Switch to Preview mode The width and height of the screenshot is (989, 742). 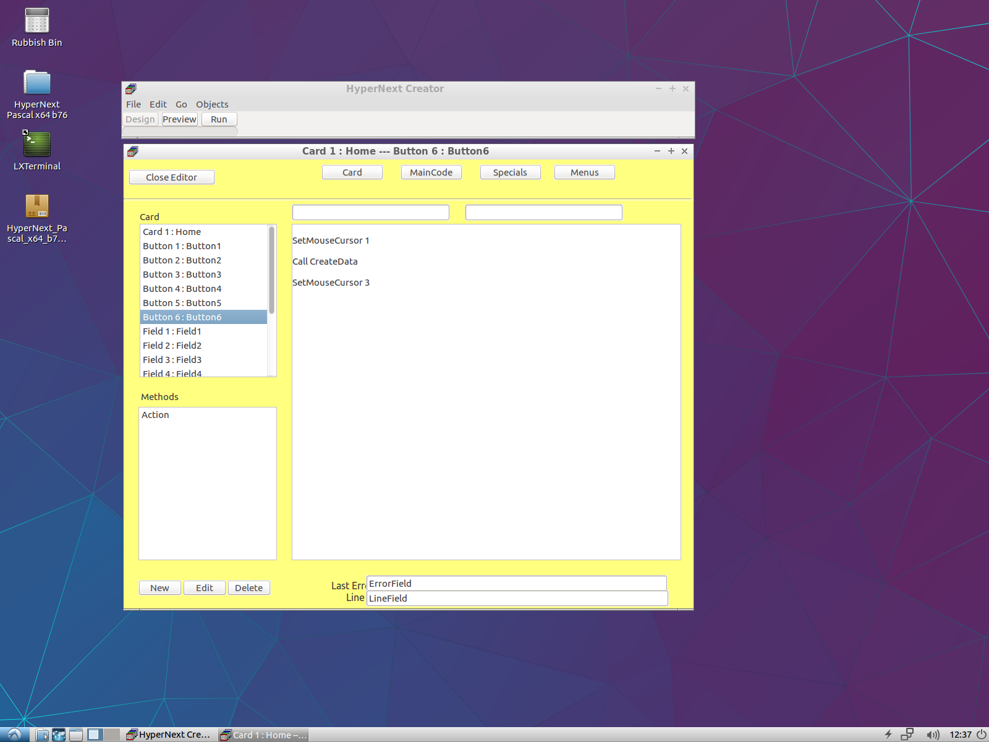[x=180, y=119]
